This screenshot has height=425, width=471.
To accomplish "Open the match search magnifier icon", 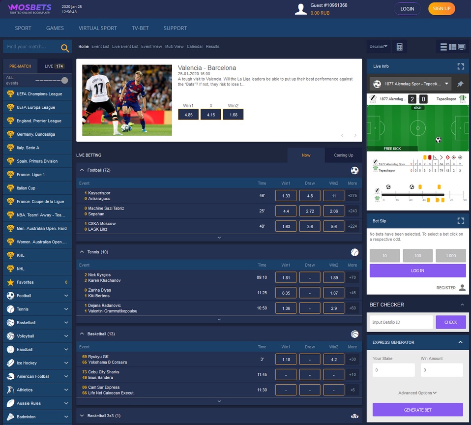I will click(x=64, y=46).
